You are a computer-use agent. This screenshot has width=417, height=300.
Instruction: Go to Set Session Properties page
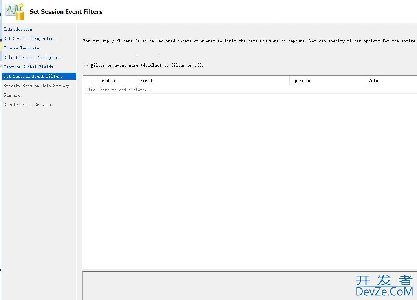pyautogui.click(x=29, y=38)
